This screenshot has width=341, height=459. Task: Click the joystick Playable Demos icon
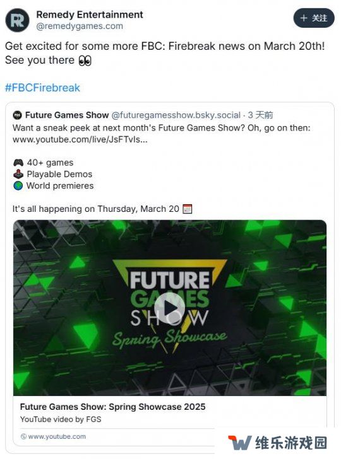(18, 174)
